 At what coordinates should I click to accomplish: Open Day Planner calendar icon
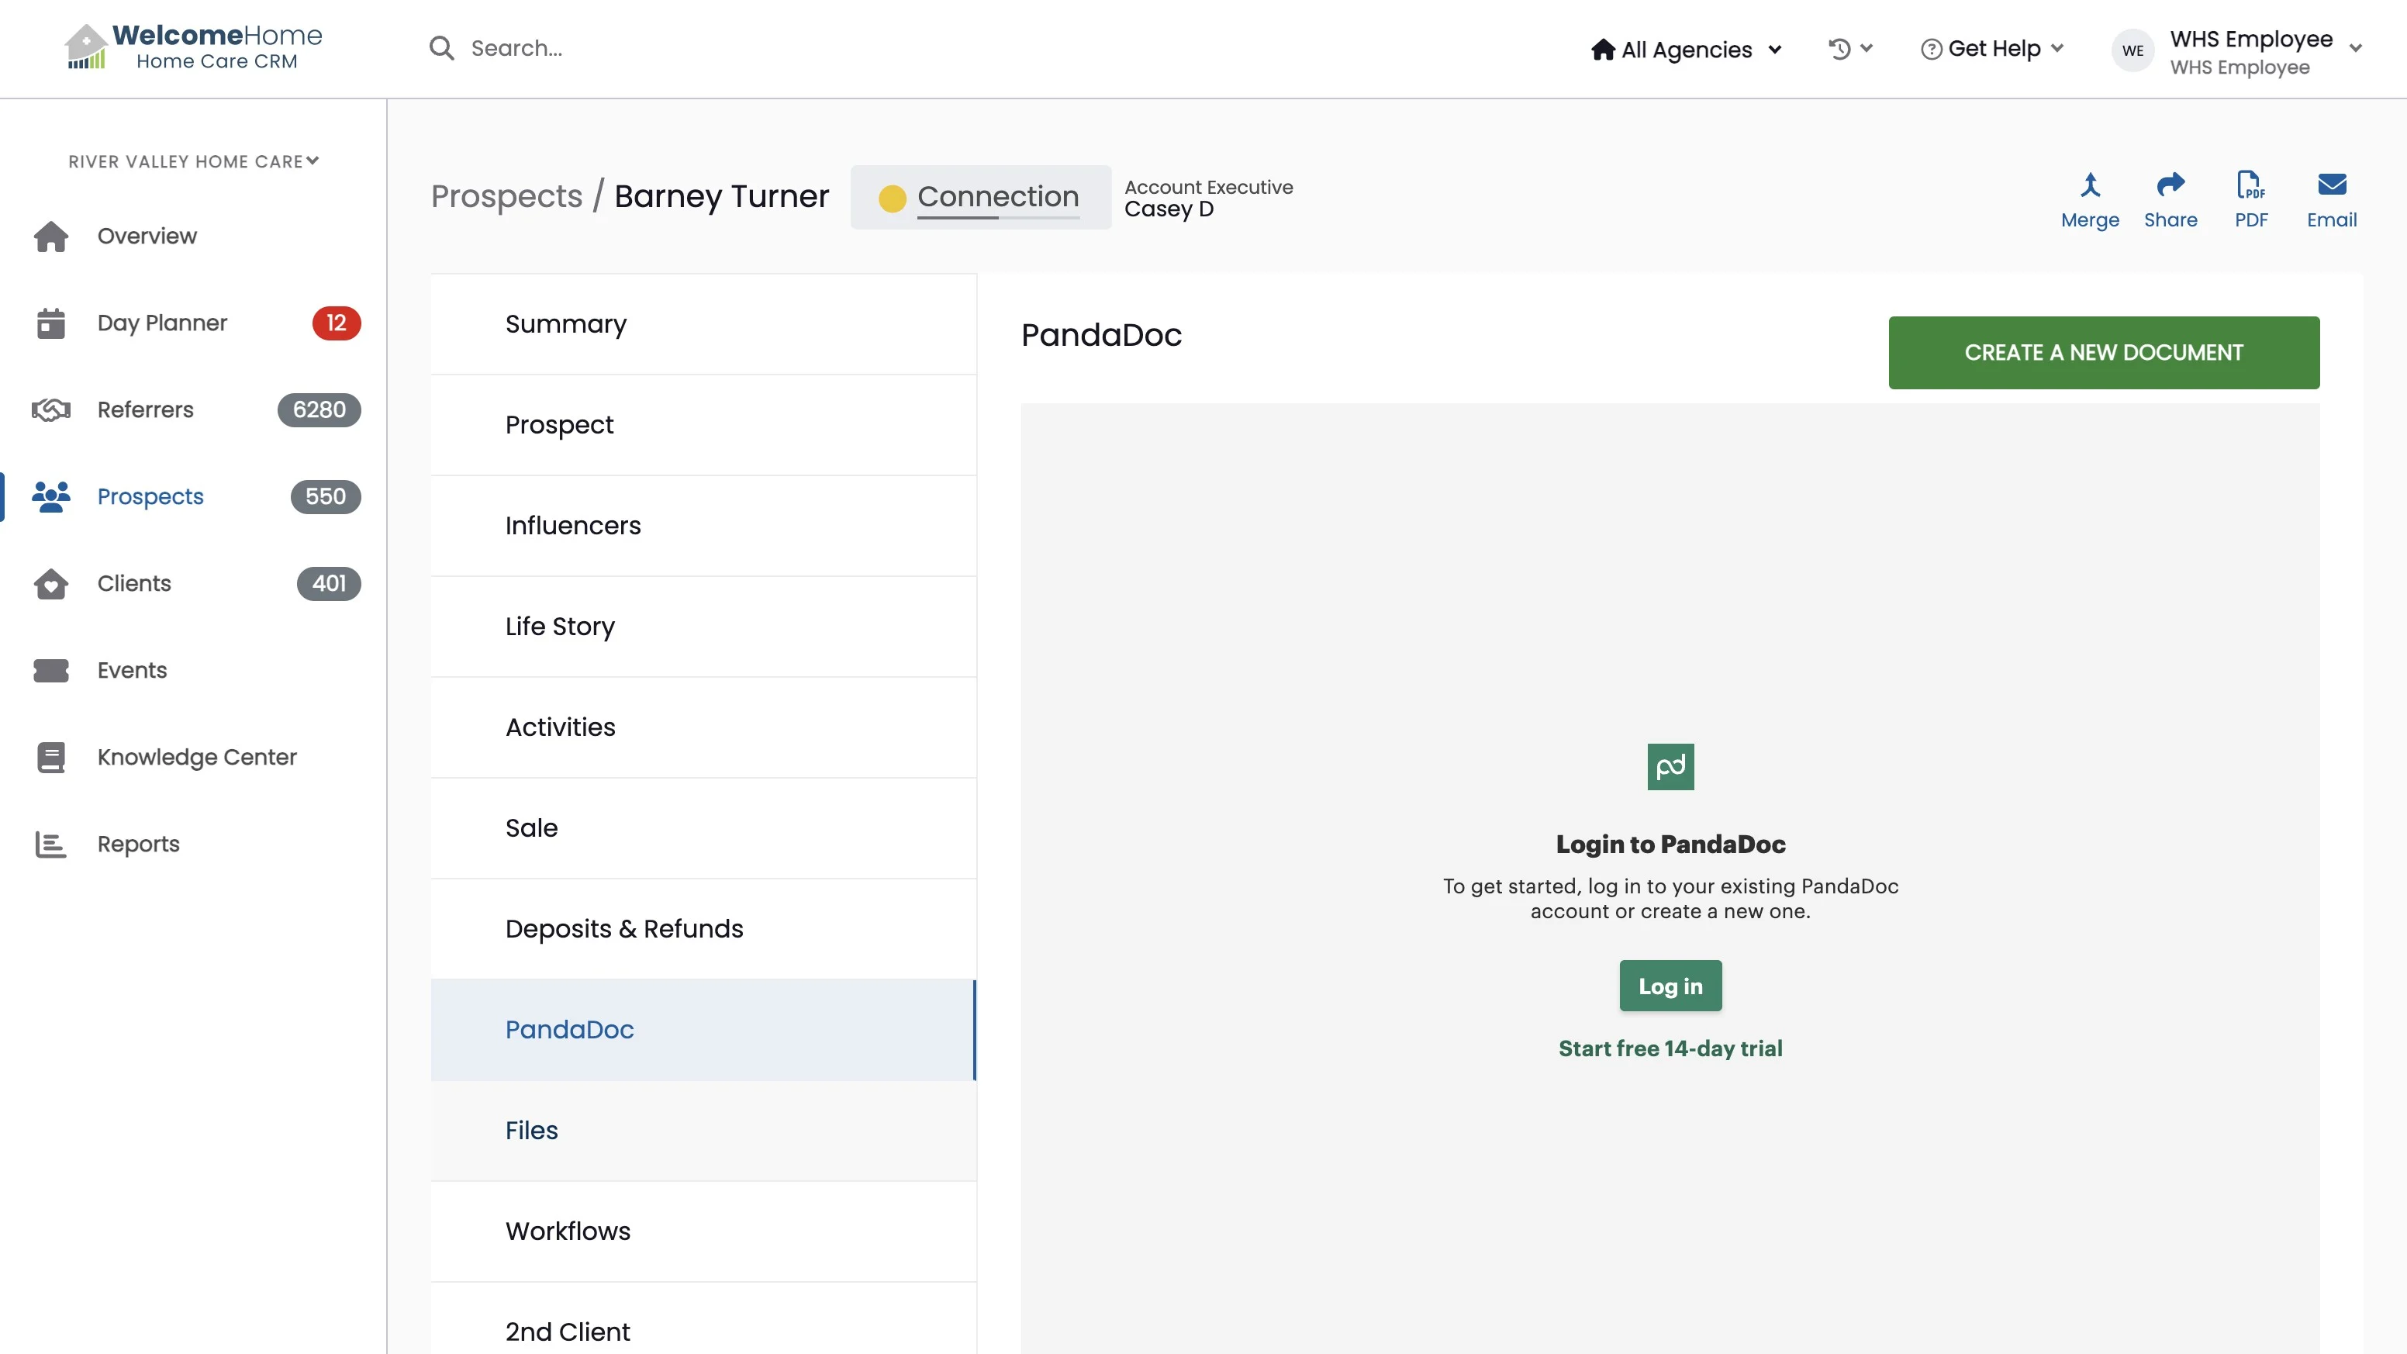tap(50, 323)
